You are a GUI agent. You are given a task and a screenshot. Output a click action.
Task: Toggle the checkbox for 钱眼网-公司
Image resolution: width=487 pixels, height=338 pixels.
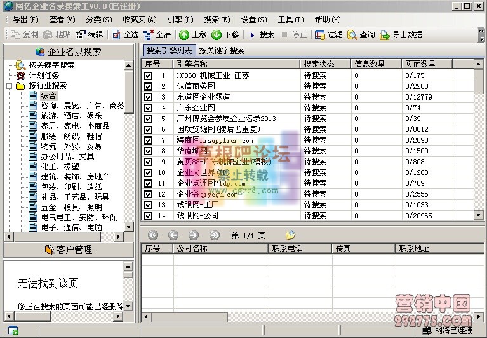coord(149,216)
